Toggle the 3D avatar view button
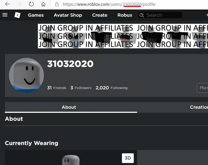This screenshot has width=208, height=165. (128, 158)
